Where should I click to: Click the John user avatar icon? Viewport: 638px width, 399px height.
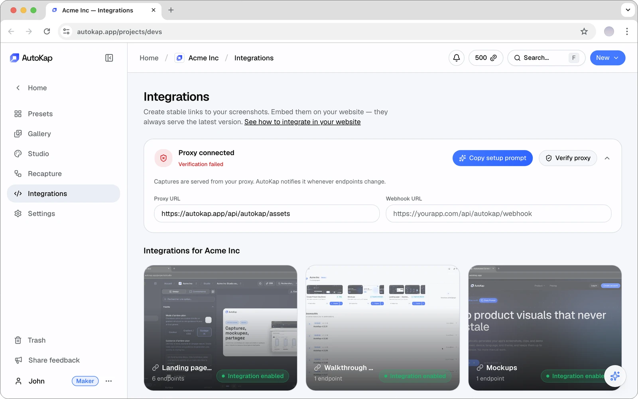coord(18,381)
